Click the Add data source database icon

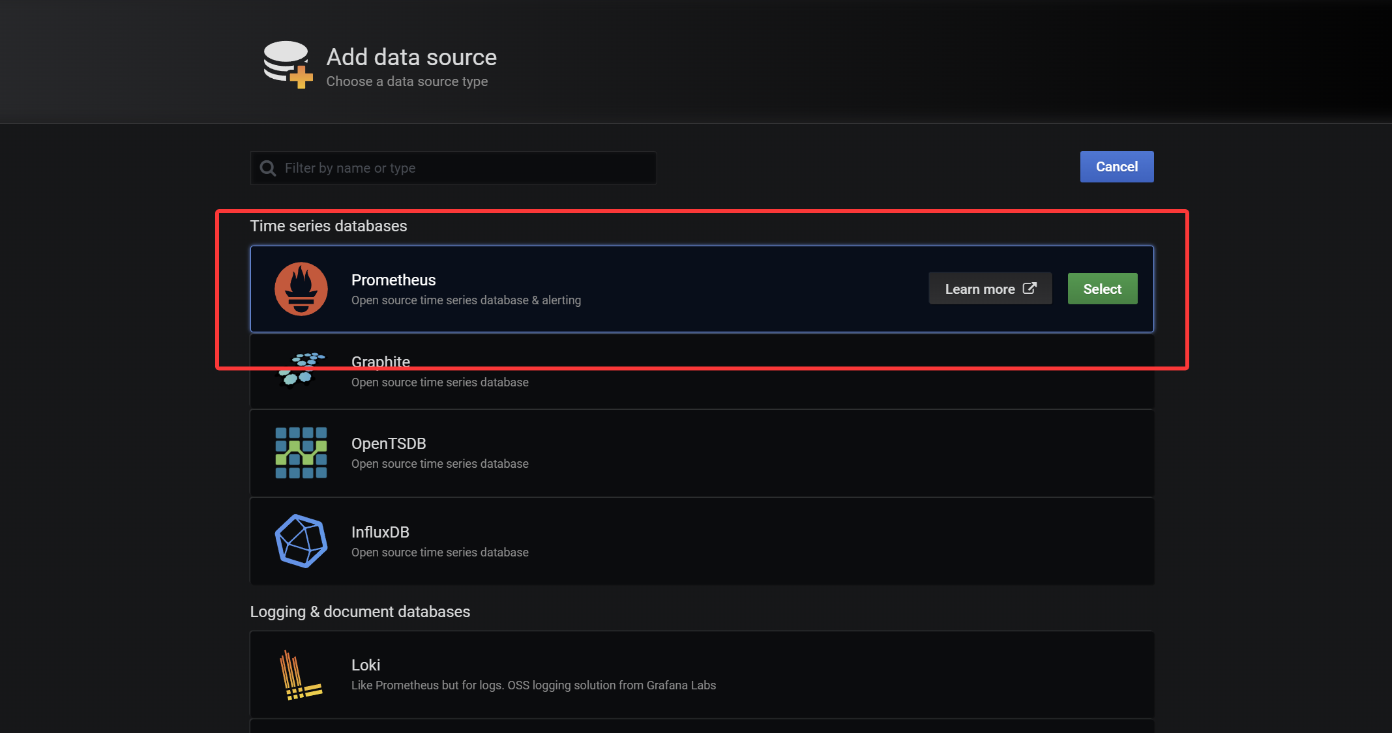[288, 64]
